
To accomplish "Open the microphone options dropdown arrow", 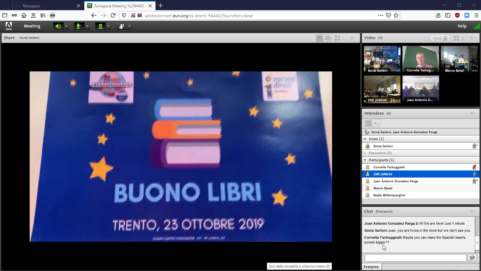I will (87, 26).
